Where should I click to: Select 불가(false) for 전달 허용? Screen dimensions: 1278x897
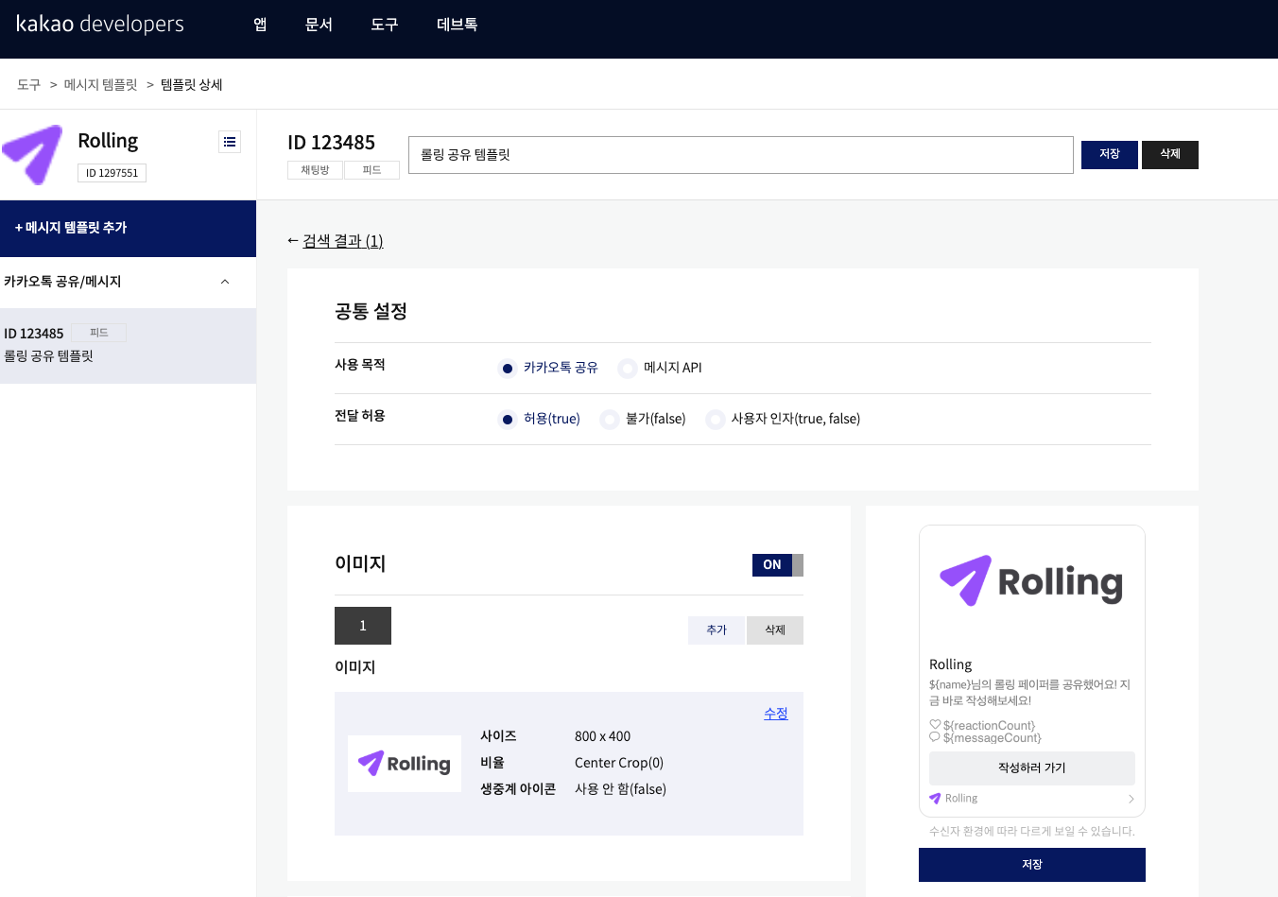click(609, 419)
